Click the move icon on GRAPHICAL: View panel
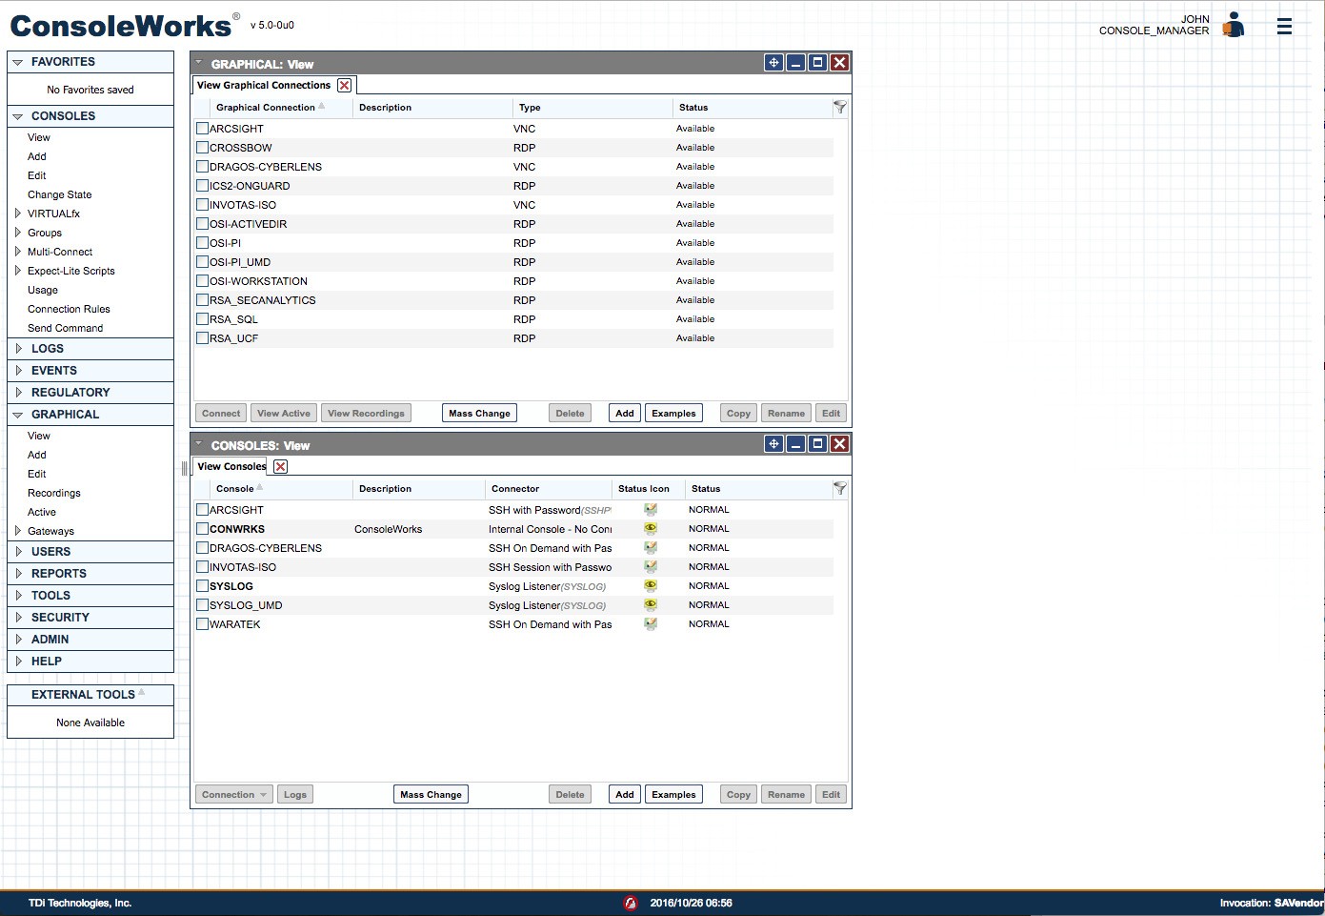 (x=773, y=63)
